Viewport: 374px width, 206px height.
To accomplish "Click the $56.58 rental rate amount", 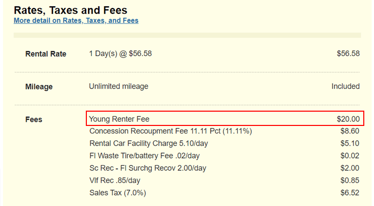I will coord(348,54).
